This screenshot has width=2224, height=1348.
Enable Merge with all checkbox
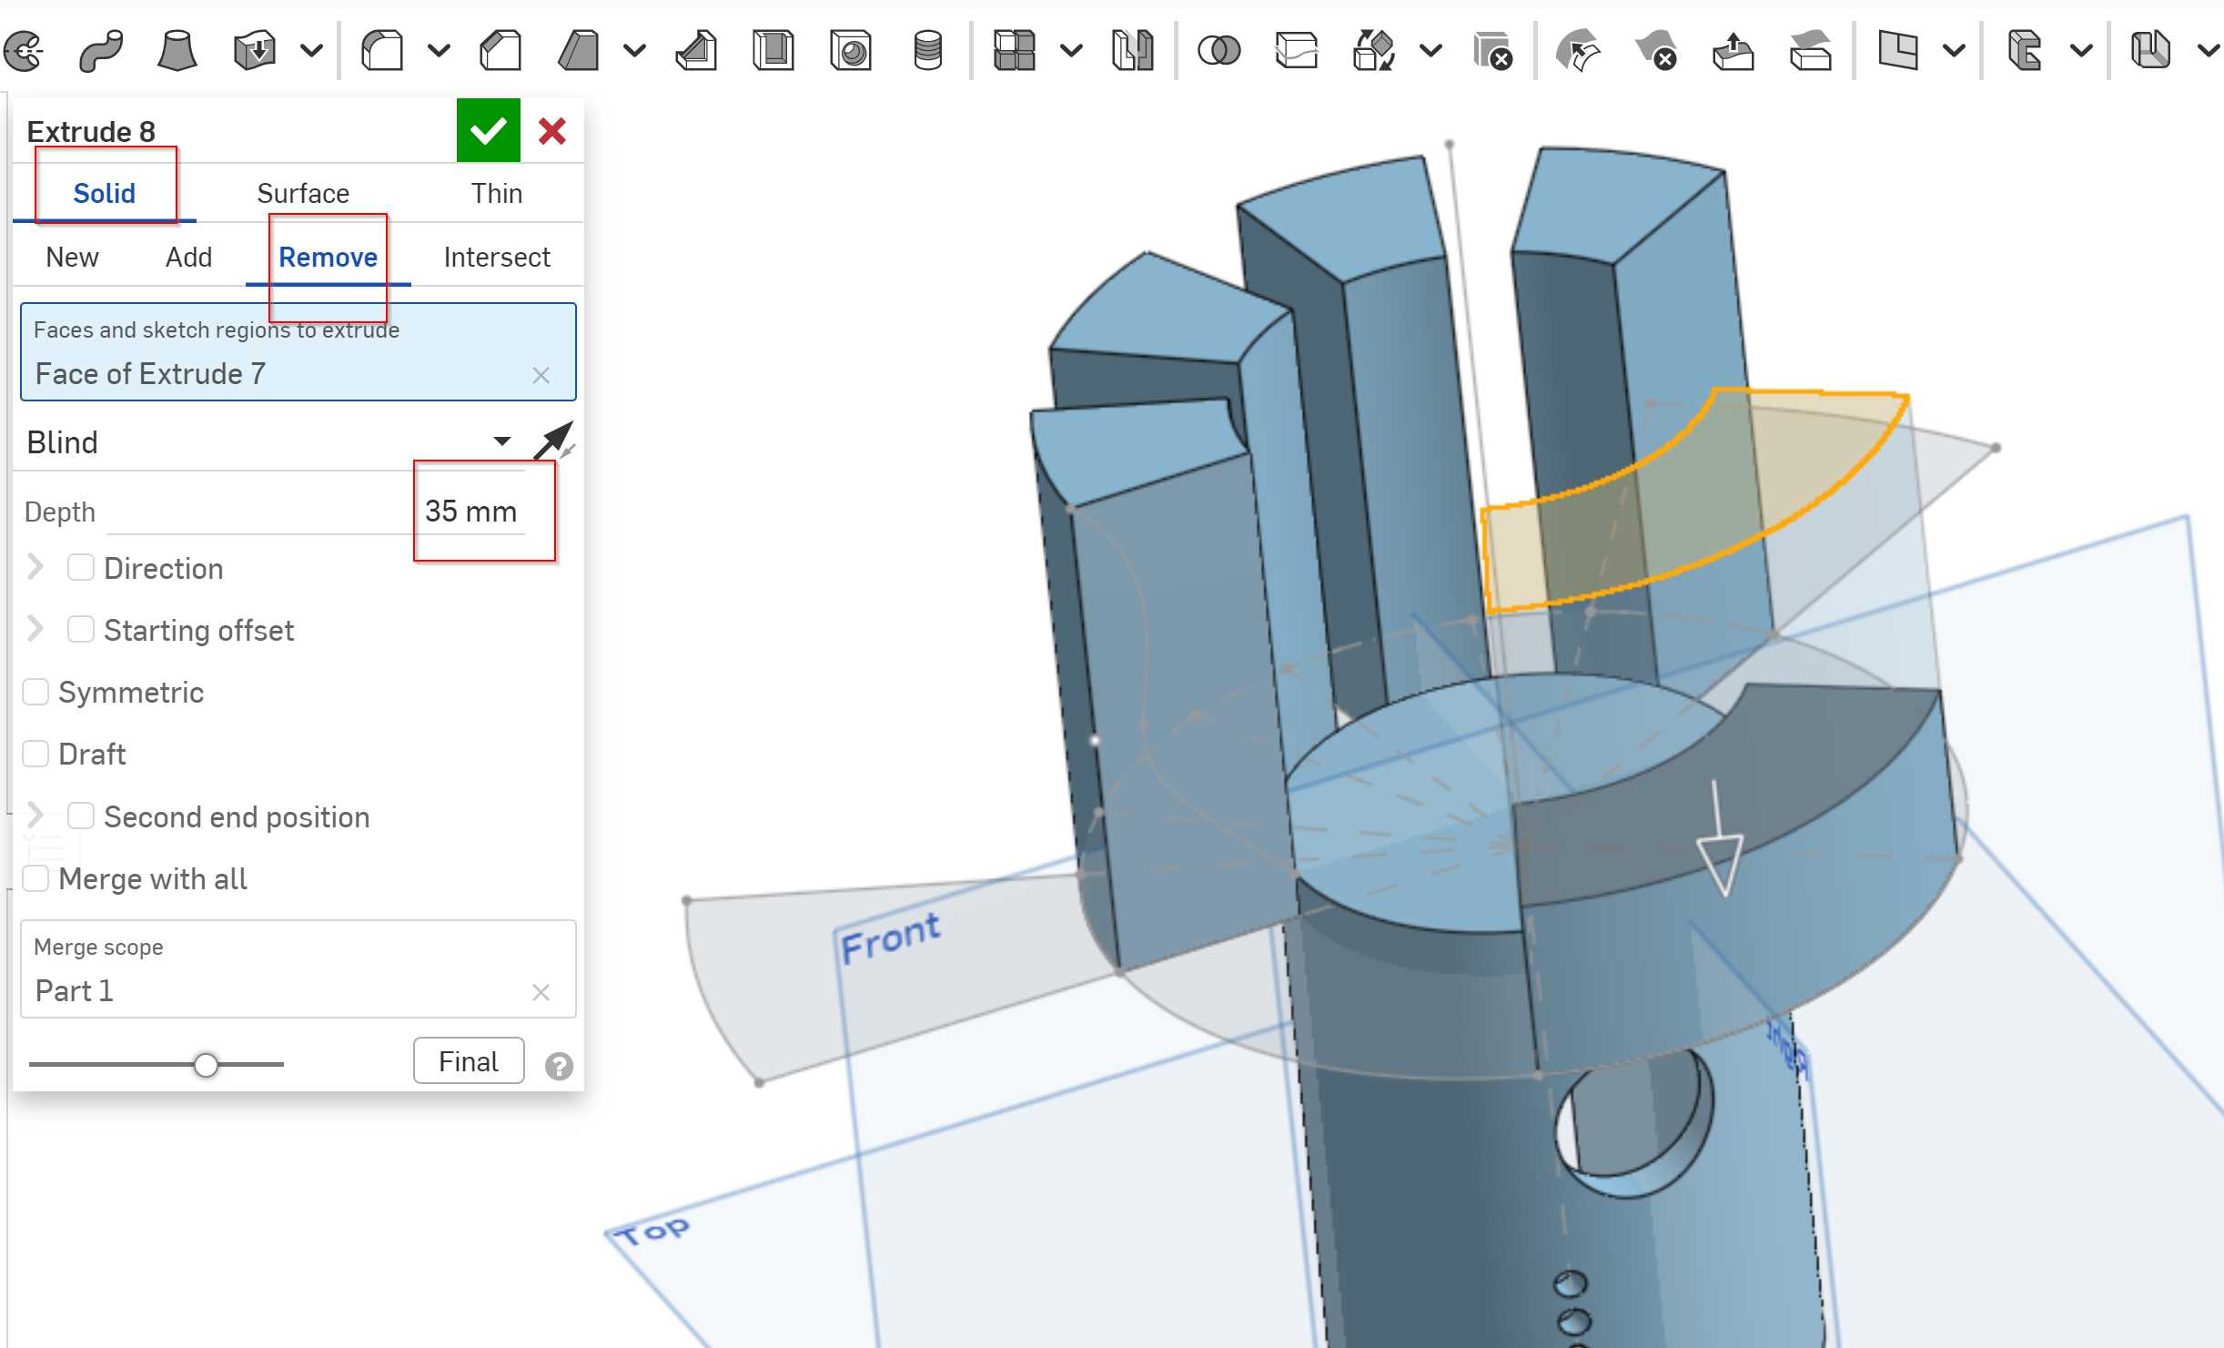click(x=36, y=879)
